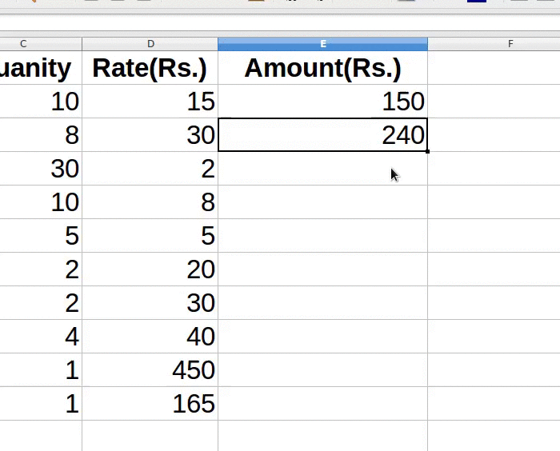Click the Rate cell showing 20
This screenshot has height=451, width=560.
coord(150,269)
